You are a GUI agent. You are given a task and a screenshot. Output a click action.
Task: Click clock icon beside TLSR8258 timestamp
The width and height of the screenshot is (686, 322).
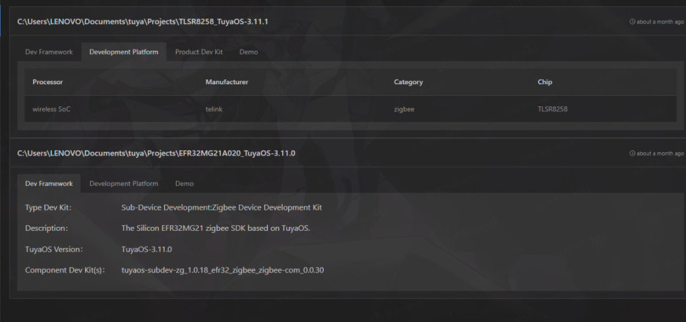point(632,22)
